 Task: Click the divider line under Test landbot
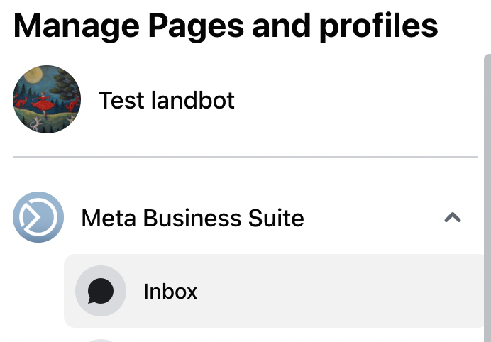[x=245, y=156]
